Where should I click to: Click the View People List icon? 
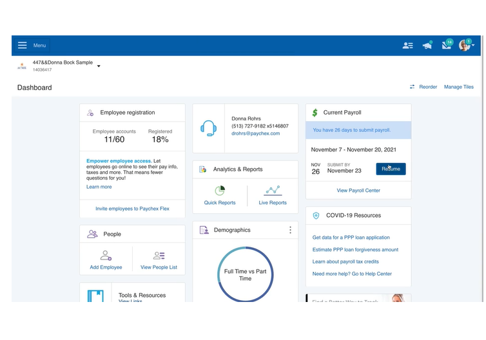click(159, 256)
